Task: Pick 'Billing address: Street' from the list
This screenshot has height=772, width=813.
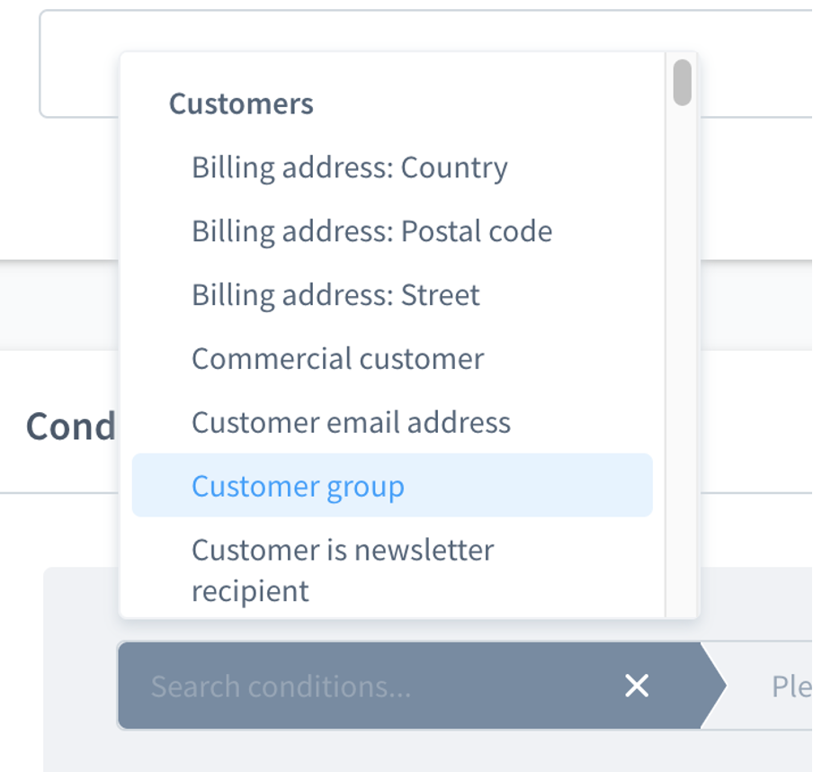Action: point(392,295)
